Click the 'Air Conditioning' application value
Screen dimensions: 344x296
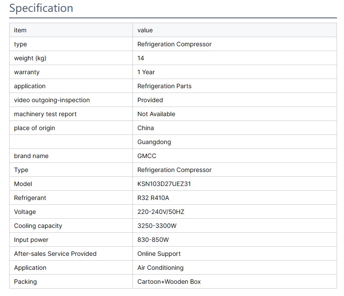tap(160, 268)
